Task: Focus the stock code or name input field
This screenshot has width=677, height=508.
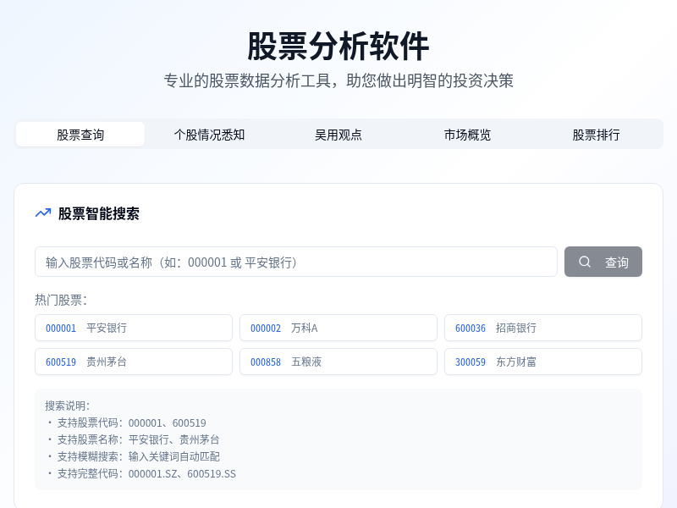Action: [x=296, y=262]
